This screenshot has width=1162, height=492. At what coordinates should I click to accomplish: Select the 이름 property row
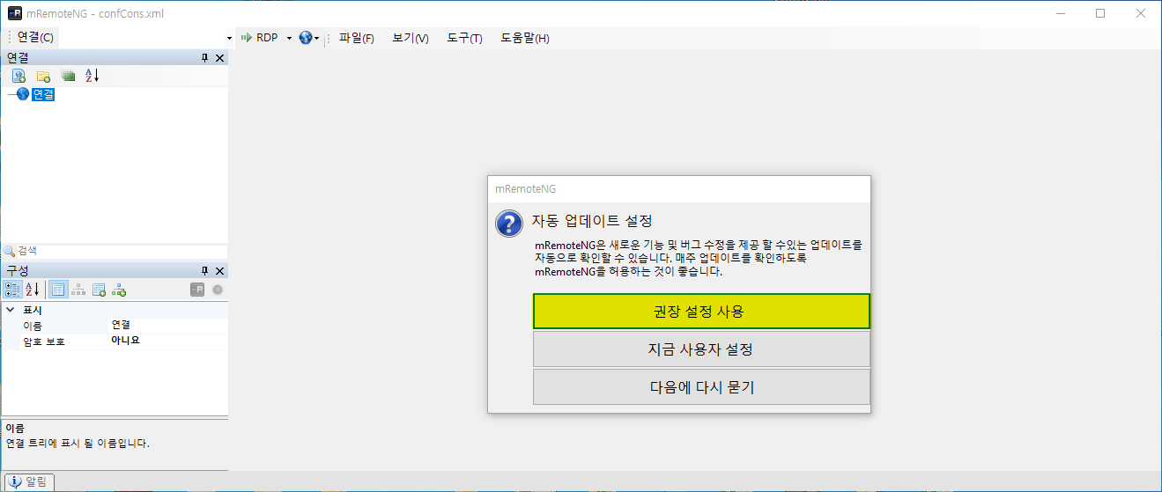[x=115, y=326]
